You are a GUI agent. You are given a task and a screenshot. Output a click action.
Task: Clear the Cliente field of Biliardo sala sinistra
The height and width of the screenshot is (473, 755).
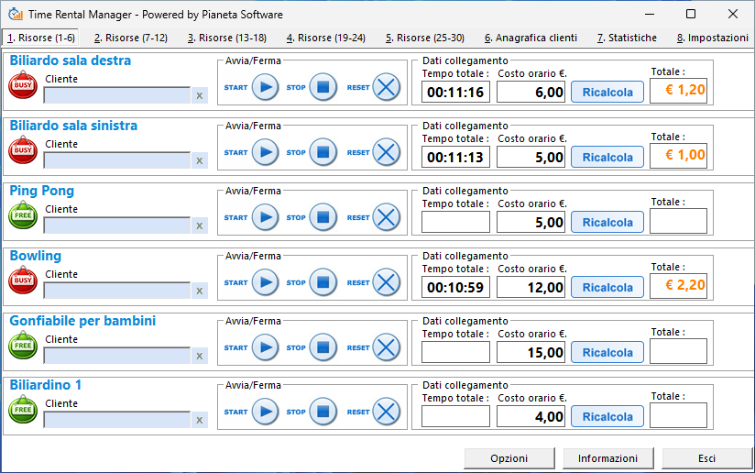point(200,161)
